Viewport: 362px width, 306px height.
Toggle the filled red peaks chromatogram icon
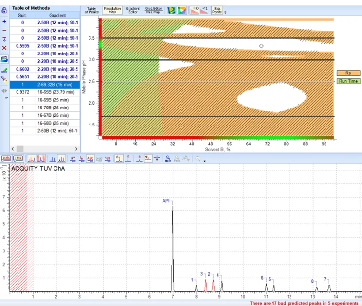[x=41, y=159]
